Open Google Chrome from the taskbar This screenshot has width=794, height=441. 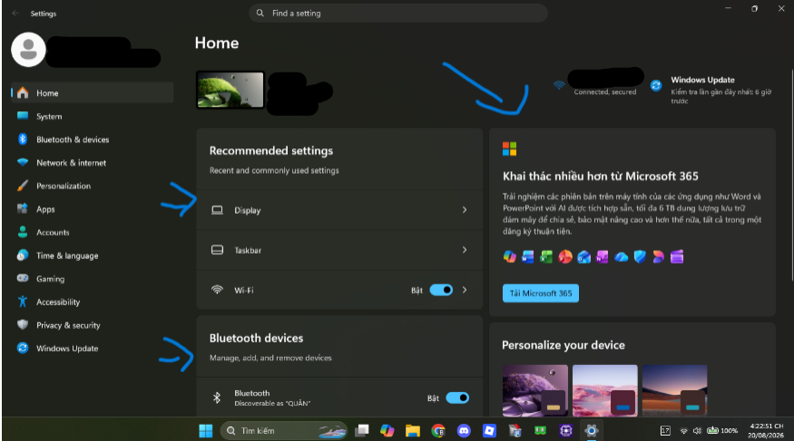(x=438, y=430)
